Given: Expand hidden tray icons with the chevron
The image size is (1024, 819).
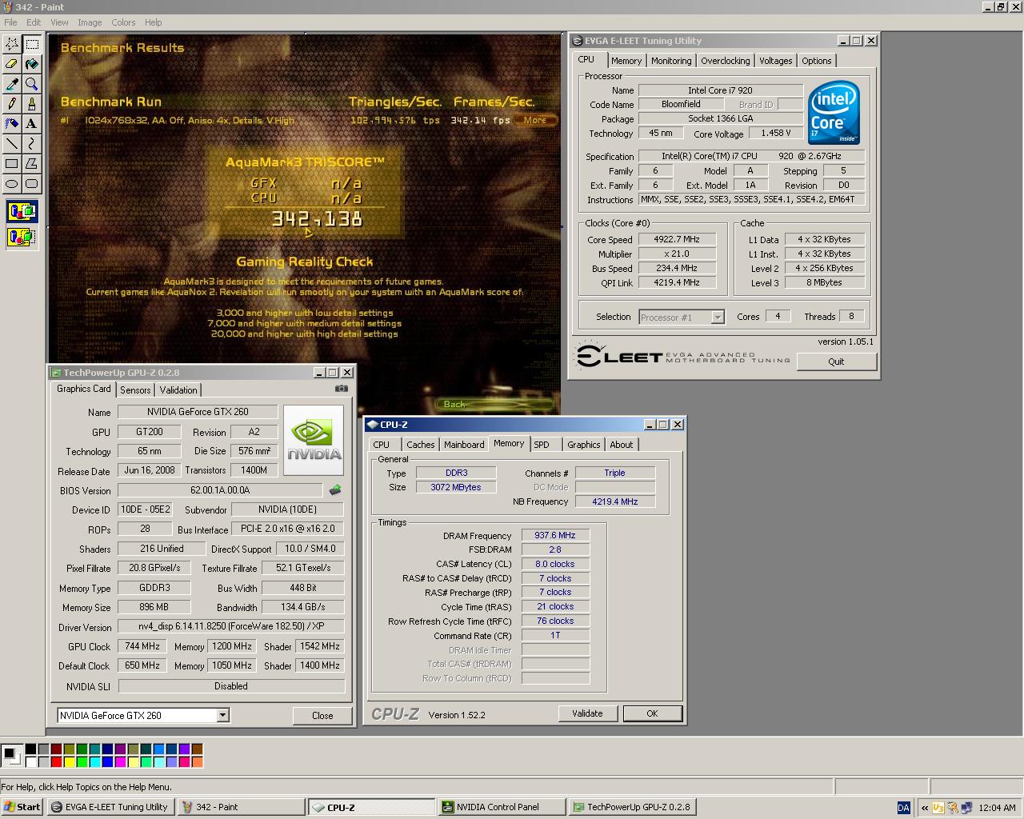Looking at the screenshot, I should [925, 808].
